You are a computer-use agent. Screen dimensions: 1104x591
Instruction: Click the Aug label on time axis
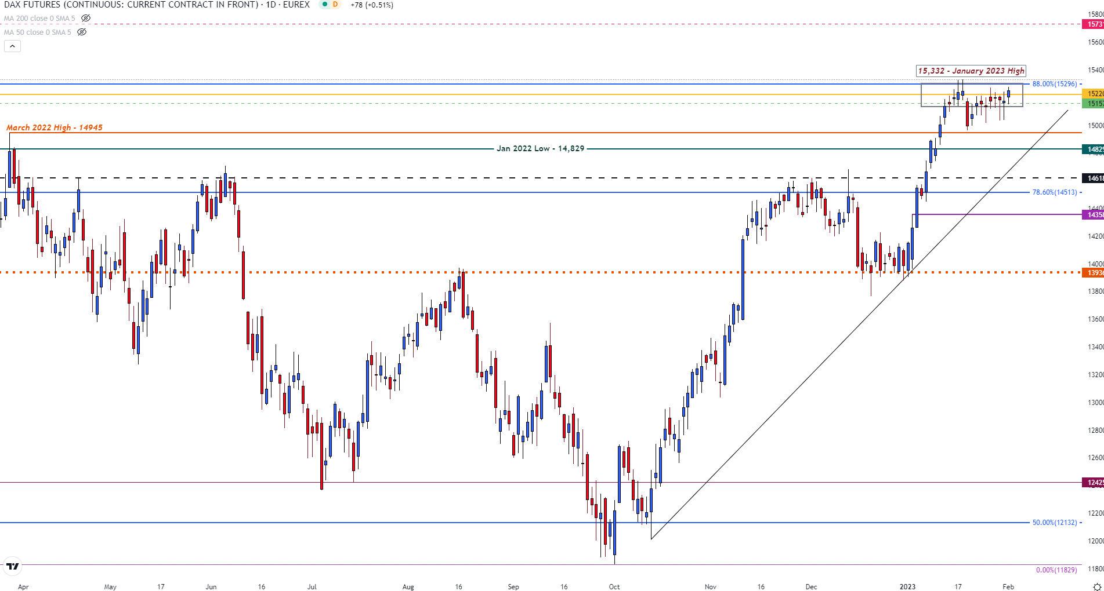click(x=408, y=587)
